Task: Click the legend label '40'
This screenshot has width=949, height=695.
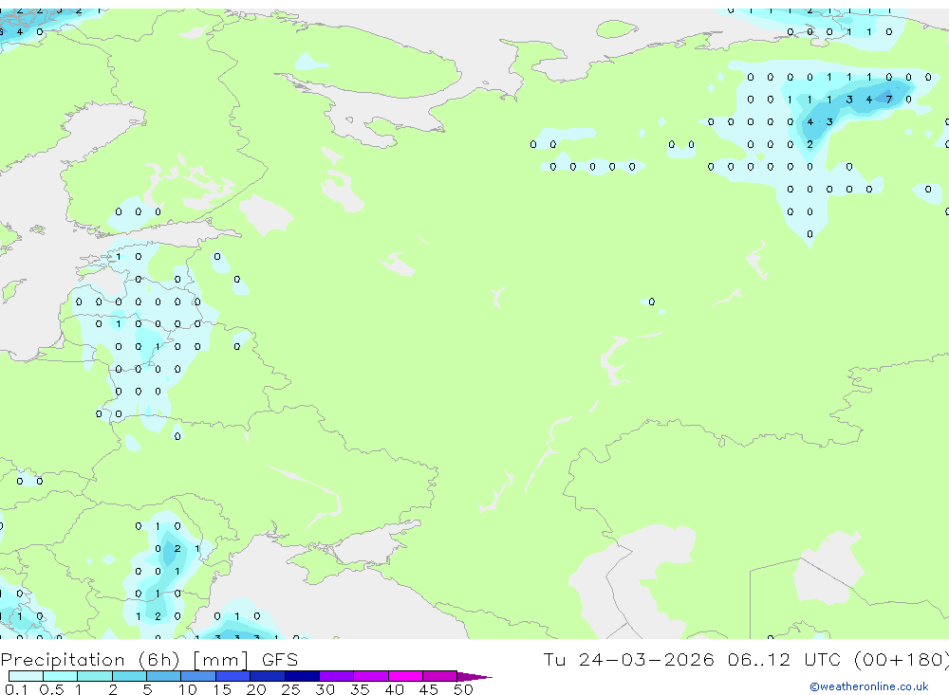Action: tap(394, 689)
